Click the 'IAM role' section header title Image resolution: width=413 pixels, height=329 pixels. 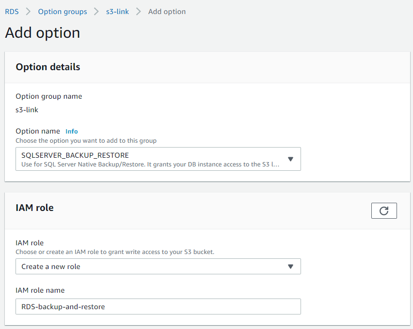point(34,208)
